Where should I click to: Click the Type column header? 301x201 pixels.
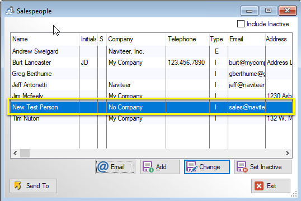pyautogui.click(x=219, y=39)
